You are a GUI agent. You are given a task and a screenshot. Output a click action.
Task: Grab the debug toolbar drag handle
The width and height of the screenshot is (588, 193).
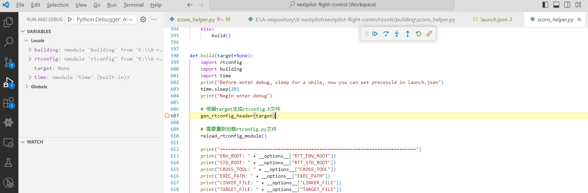(x=367, y=34)
